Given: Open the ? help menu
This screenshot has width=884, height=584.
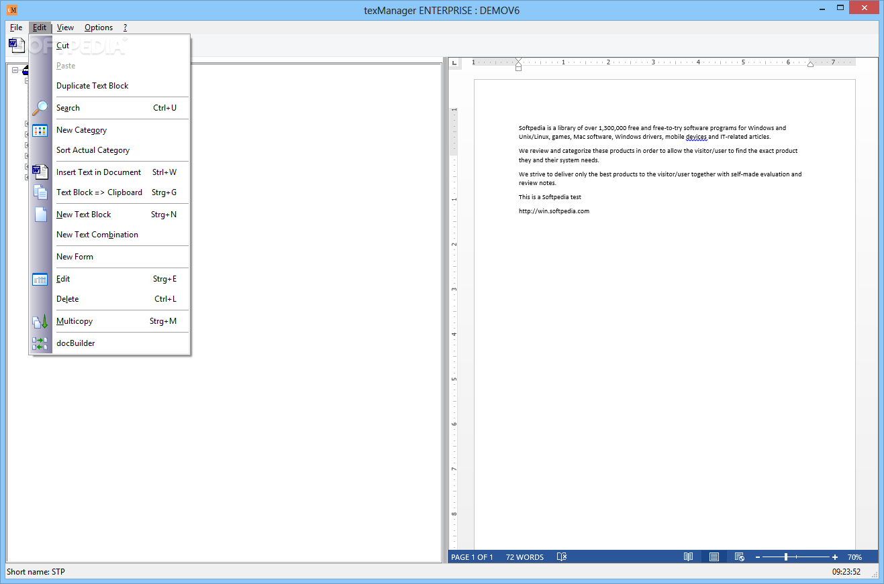Looking at the screenshot, I should tap(125, 27).
